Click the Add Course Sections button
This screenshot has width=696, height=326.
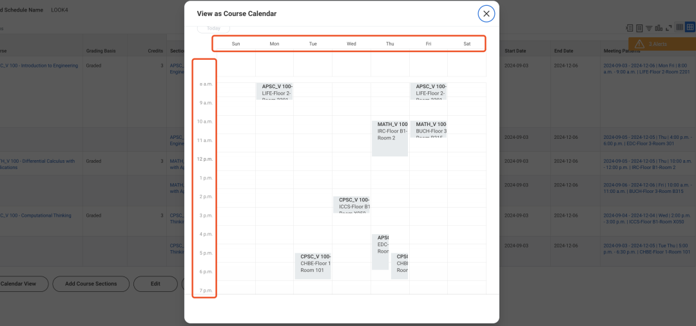coord(91,284)
